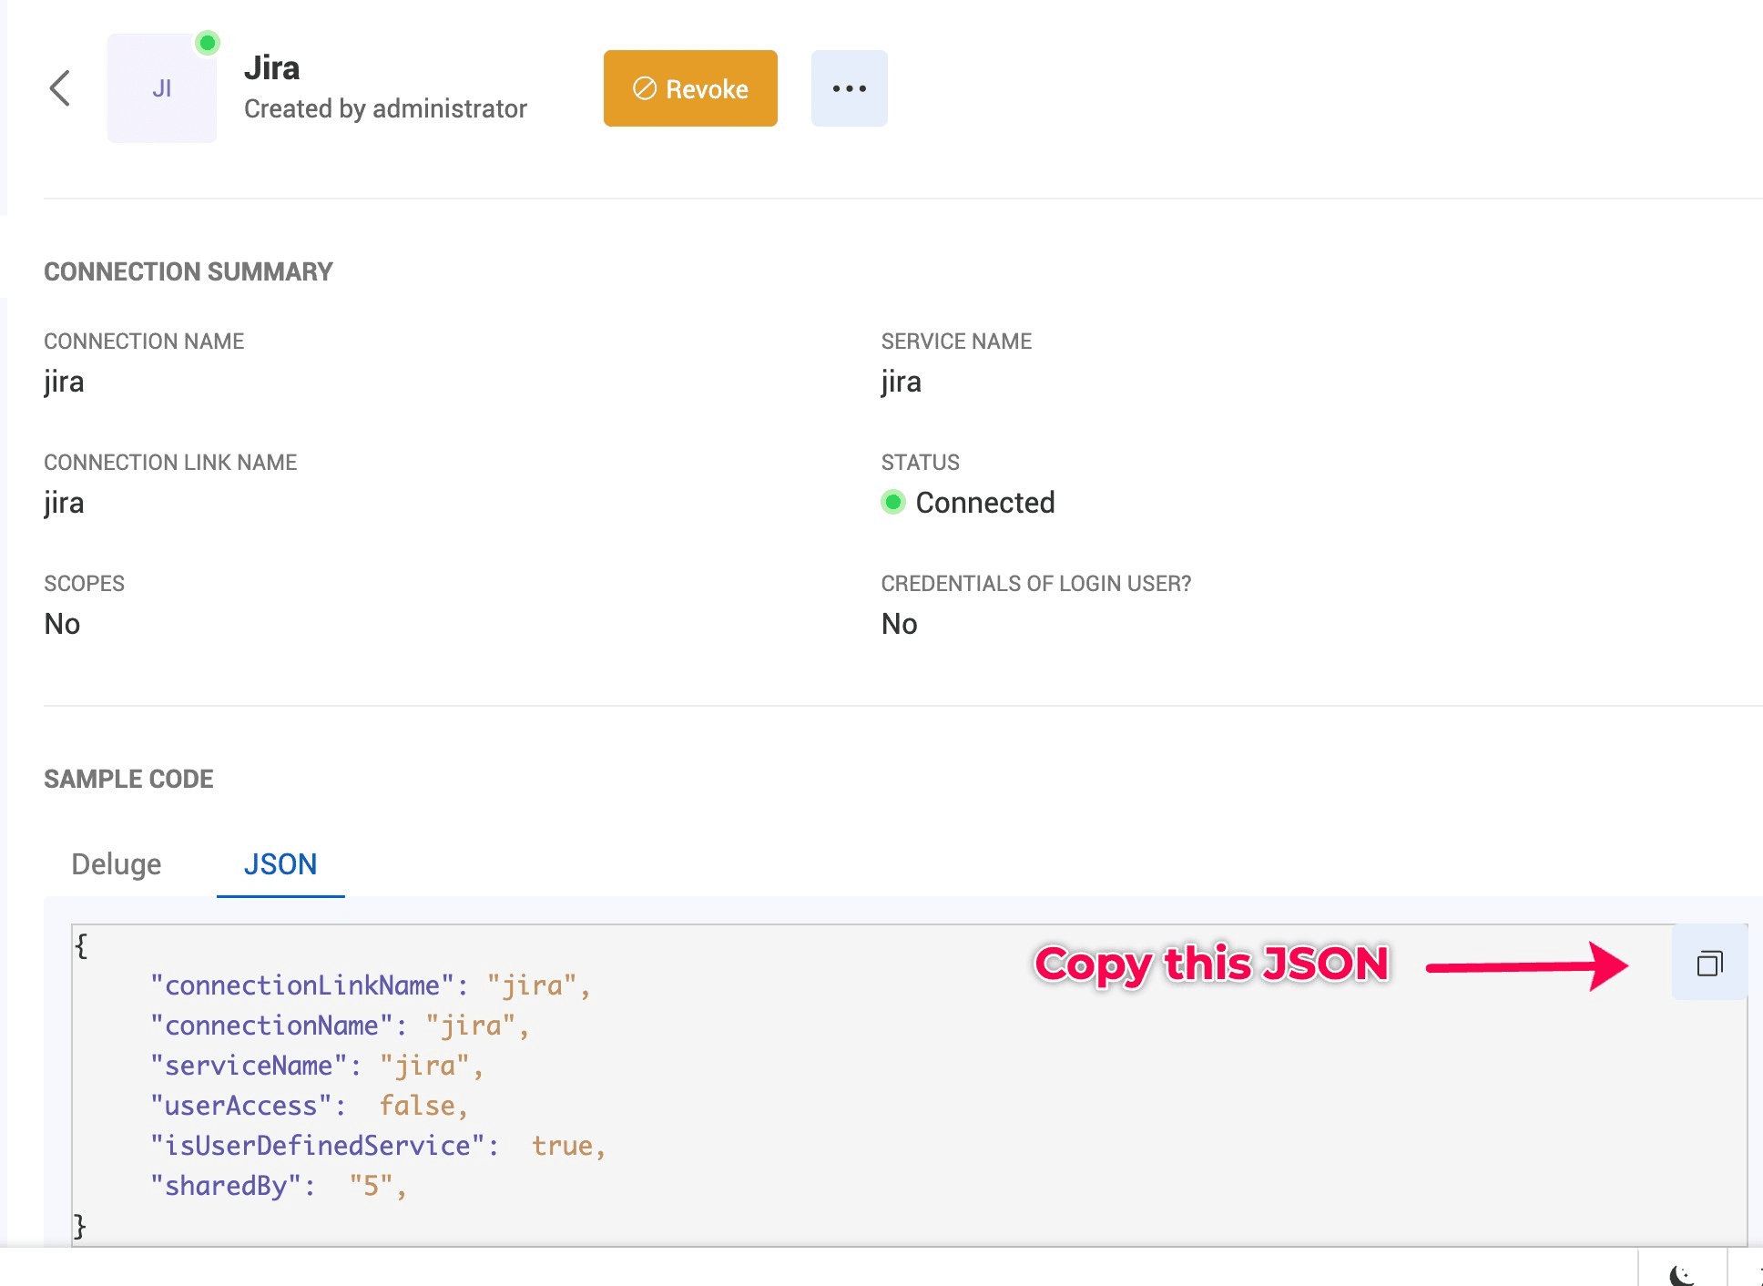Image resolution: width=1763 pixels, height=1286 pixels.
Task: Click the jira value under Service Name
Action: click(902, 382)
